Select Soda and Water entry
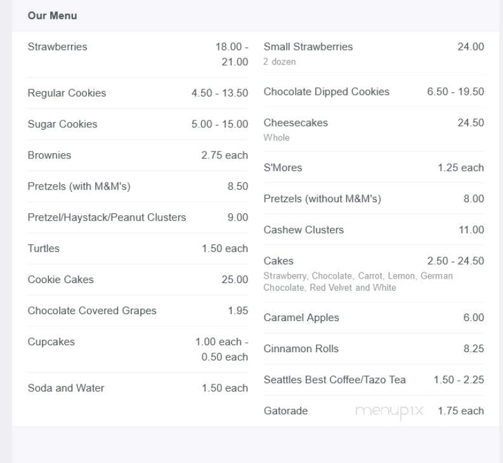Screen dimensions: 503x463 pos(66,388)
